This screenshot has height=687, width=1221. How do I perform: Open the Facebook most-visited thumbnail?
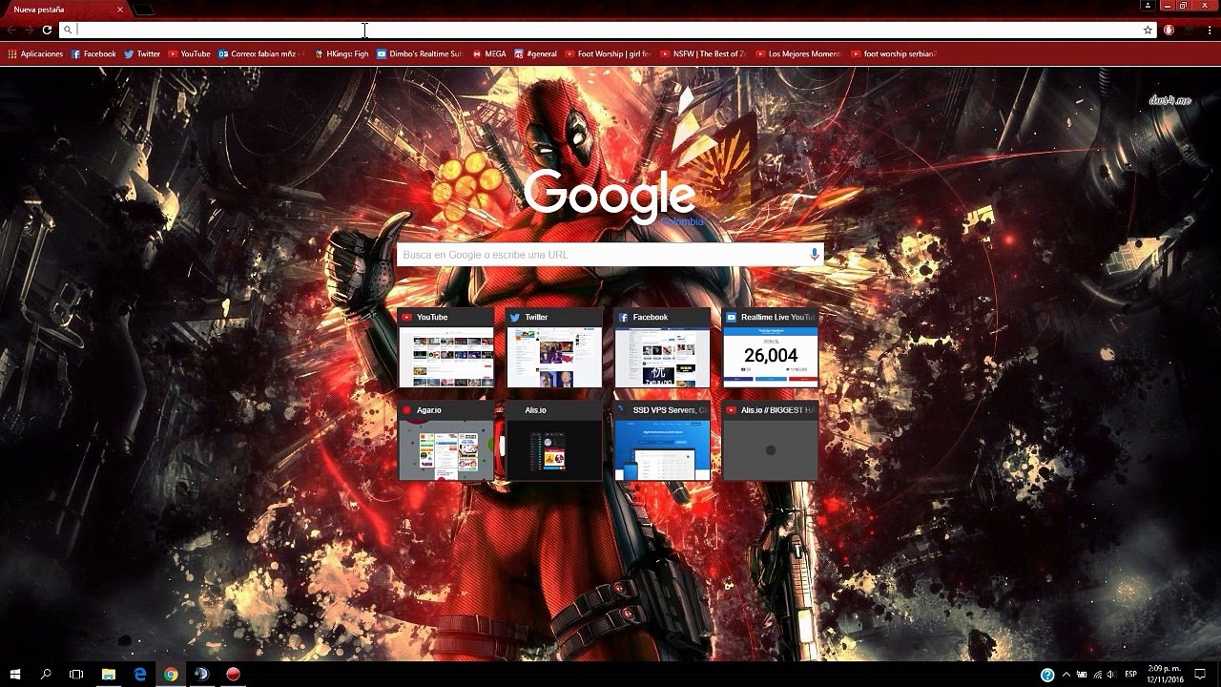pyautogui.click(x=662, y=347)
